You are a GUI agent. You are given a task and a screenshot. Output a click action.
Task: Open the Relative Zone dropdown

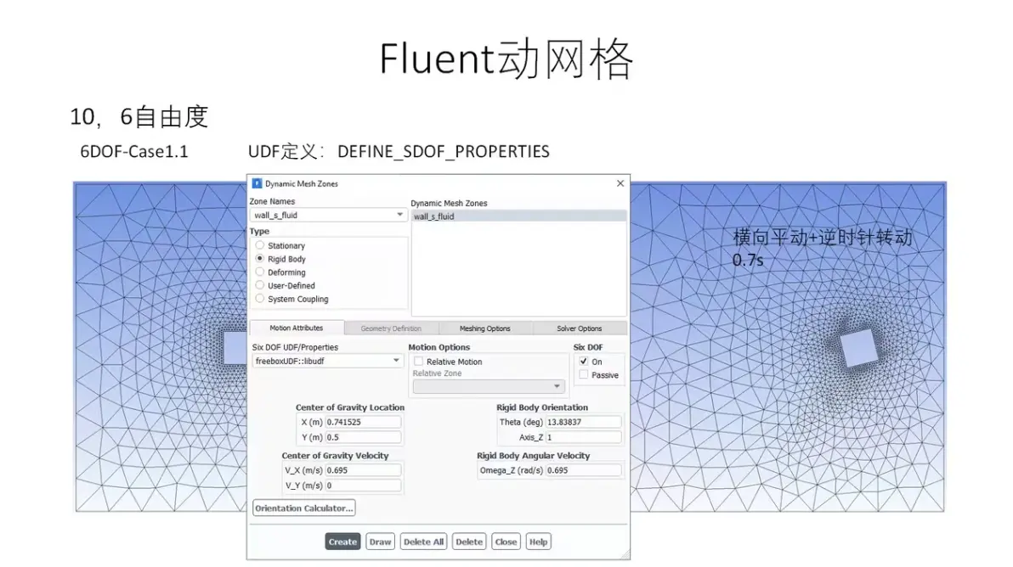(x=489, y=386)
